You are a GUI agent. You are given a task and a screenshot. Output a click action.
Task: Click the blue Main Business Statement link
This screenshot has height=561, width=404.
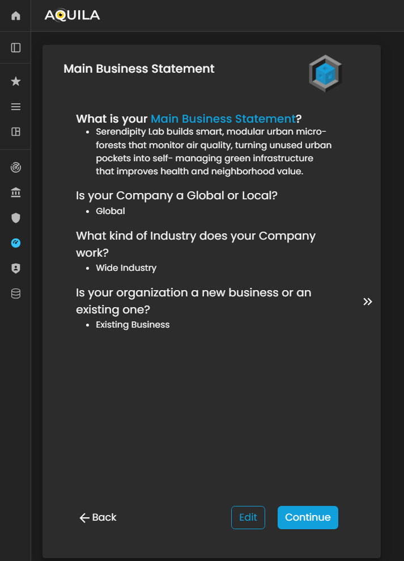(x=223, y=119)
